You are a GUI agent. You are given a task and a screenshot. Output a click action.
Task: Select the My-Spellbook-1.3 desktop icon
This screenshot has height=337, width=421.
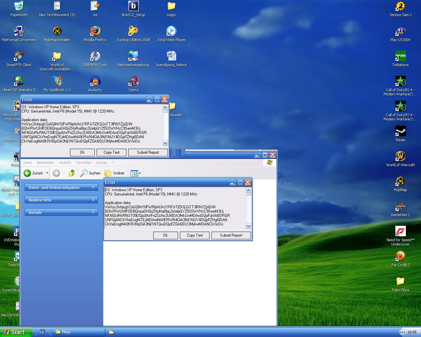pos(57,84)
